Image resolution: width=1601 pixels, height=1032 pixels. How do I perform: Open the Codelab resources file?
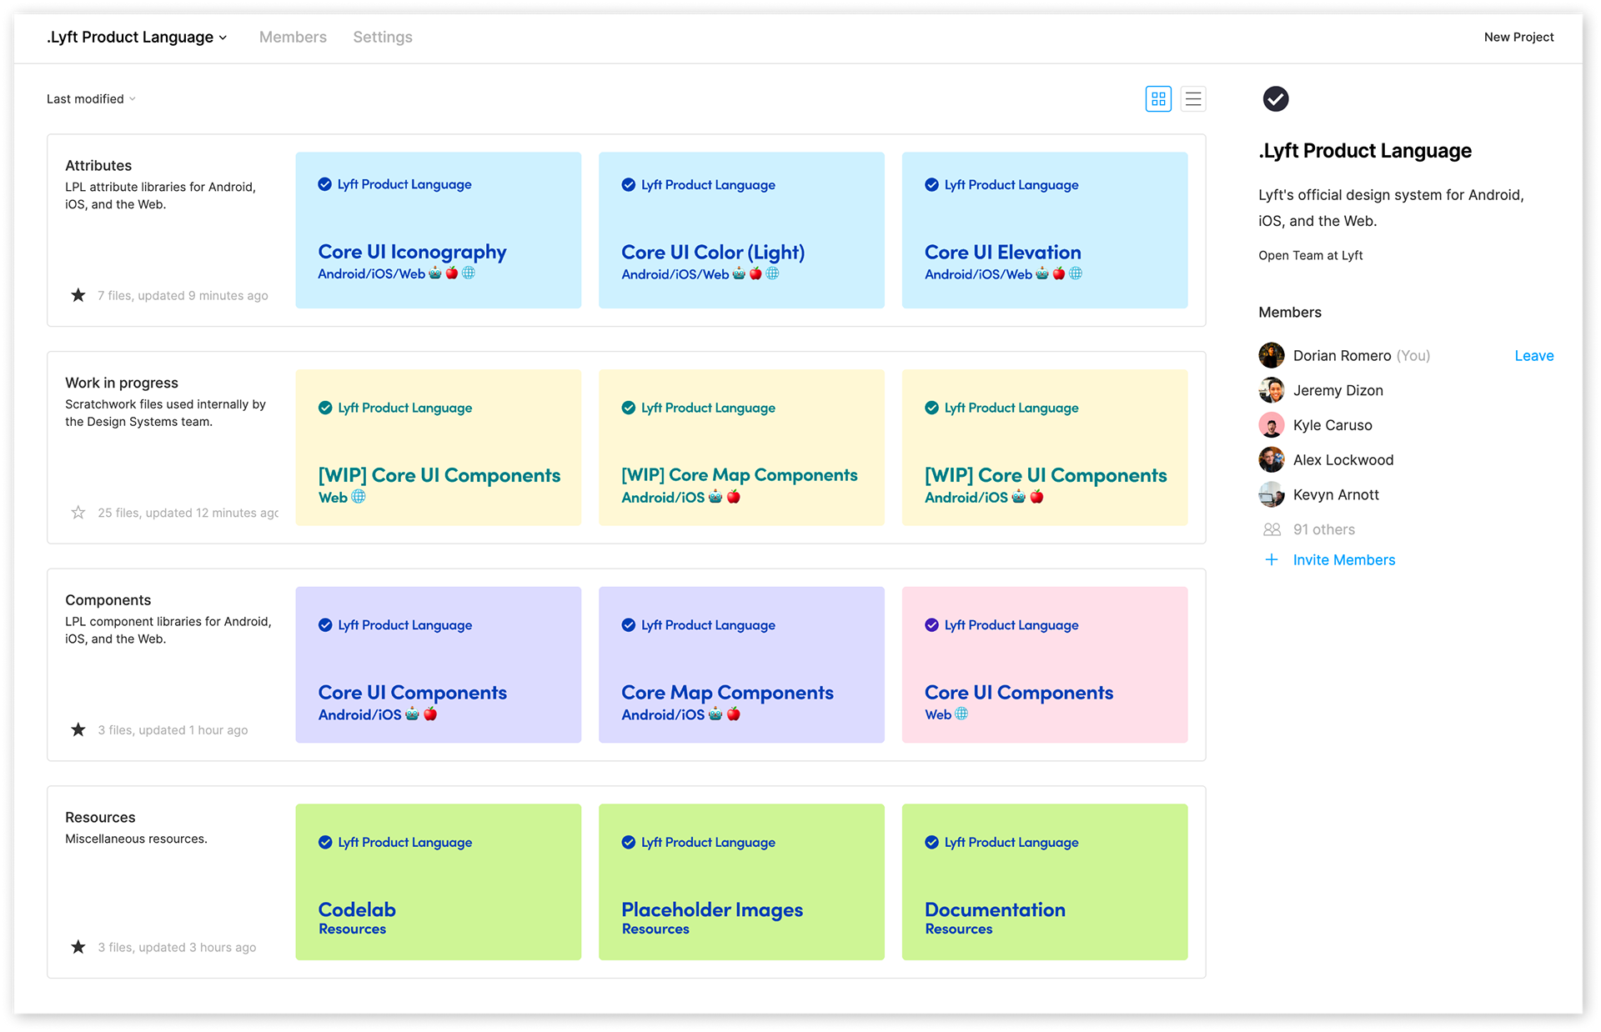439,882
